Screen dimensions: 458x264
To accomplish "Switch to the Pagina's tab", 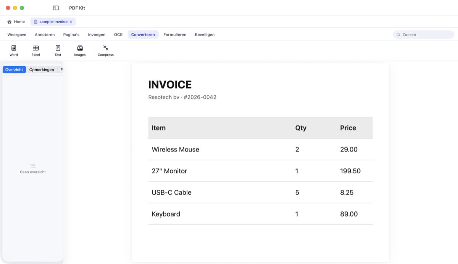I will coord(71,35).
